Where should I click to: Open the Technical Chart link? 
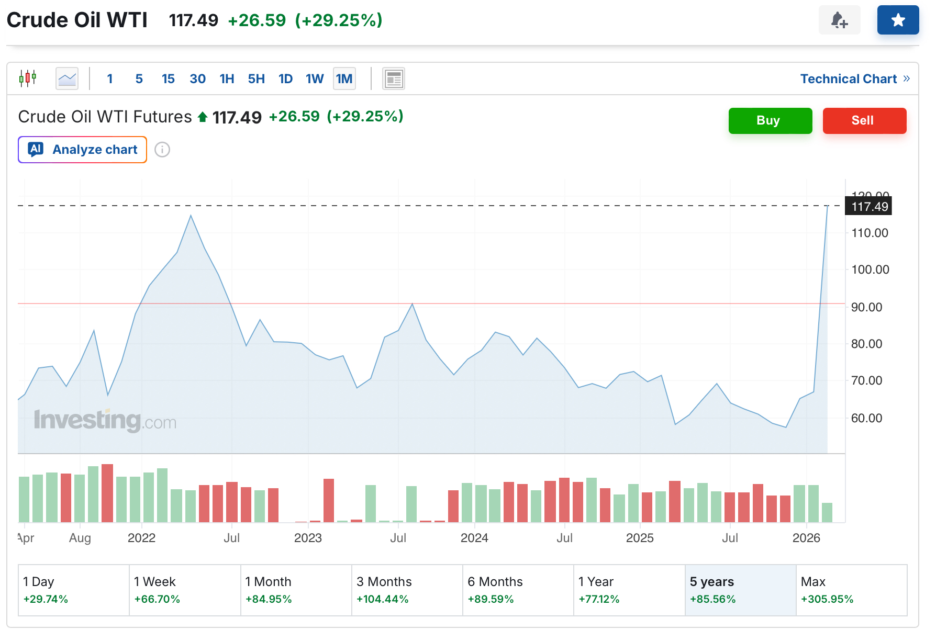pyautogui.click(x=854, y=78)
